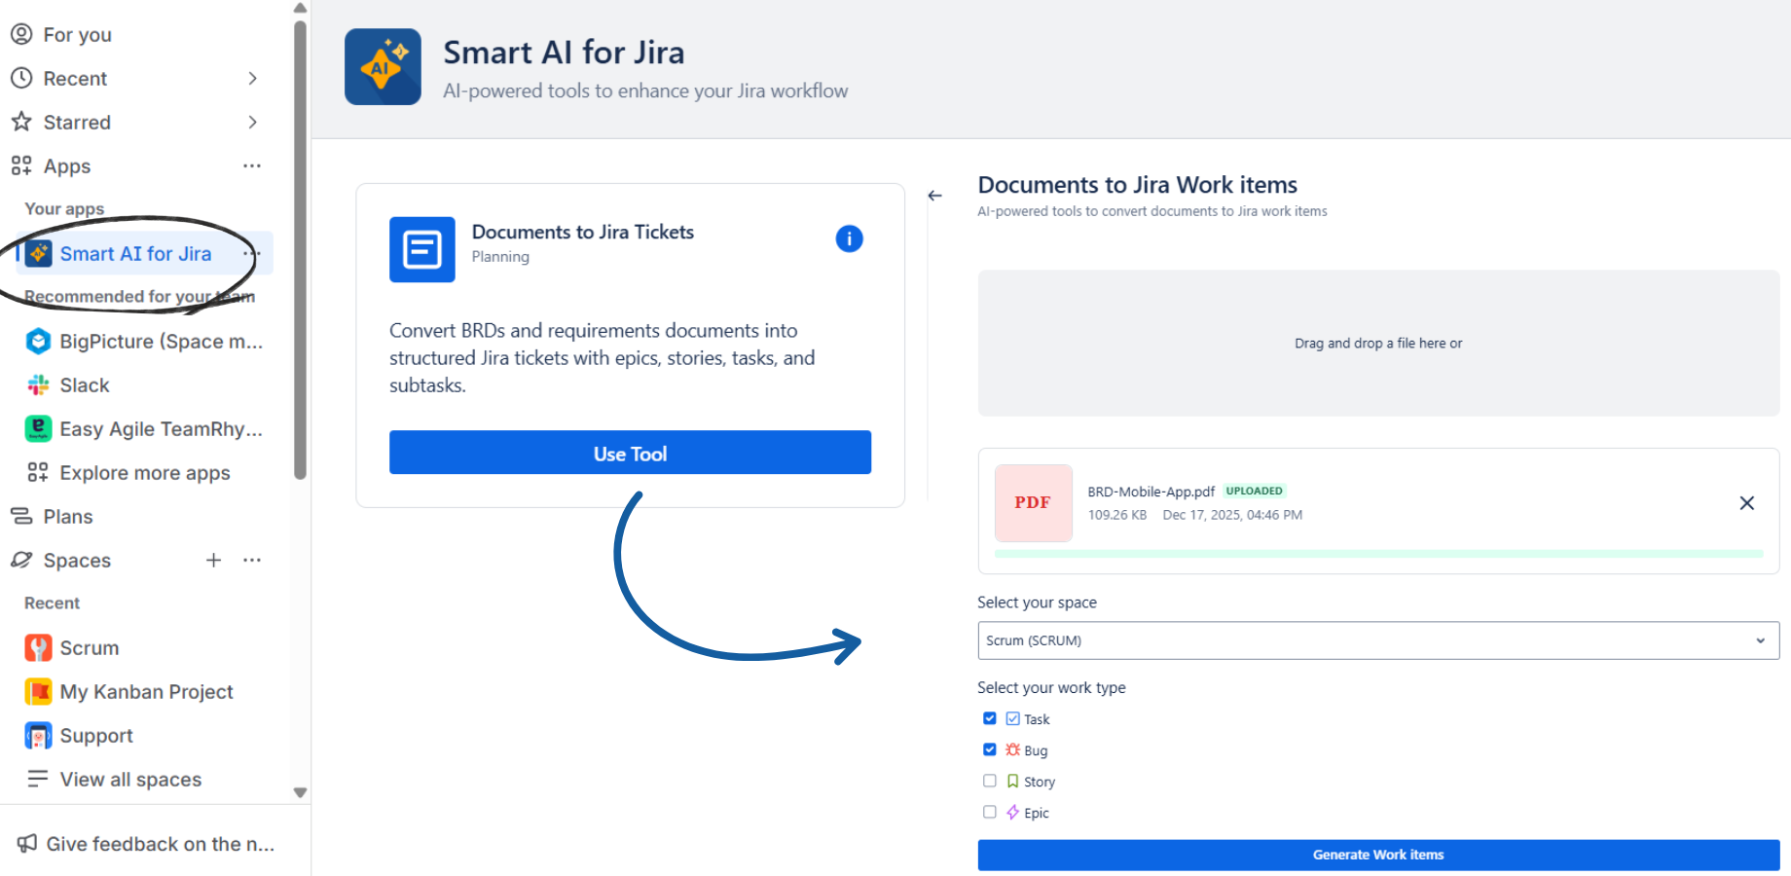
Task: Click the Documents to Jira Tickets icon
Action: (421, 249)
